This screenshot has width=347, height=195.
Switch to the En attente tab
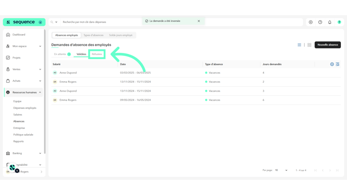[x=62, y=54]
